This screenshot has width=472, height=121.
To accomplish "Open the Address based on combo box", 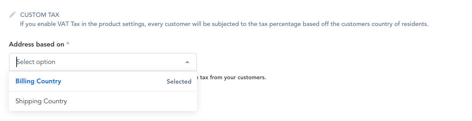I will click(103, 62).
